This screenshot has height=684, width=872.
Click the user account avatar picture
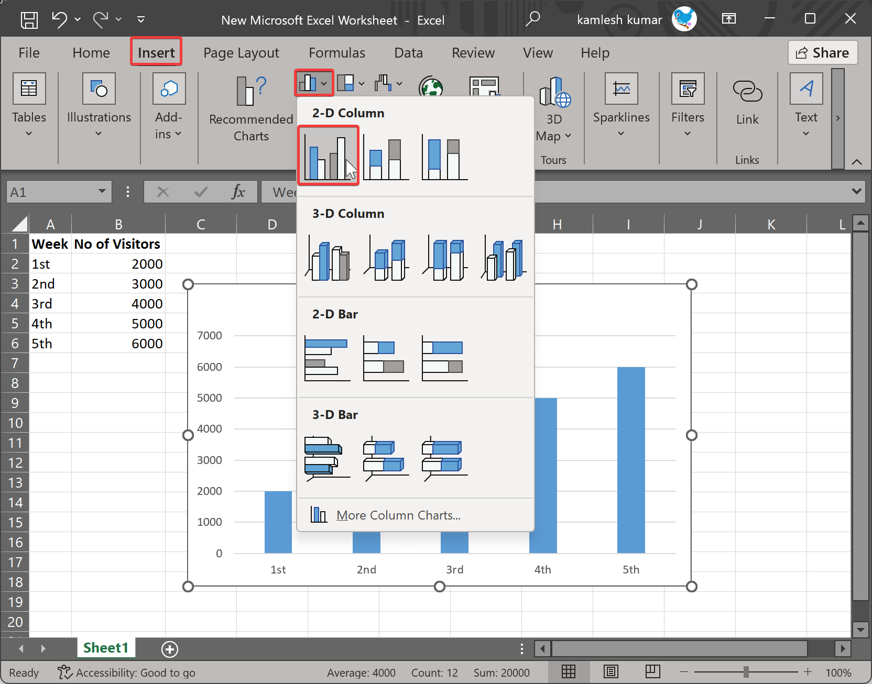point(684,19)
